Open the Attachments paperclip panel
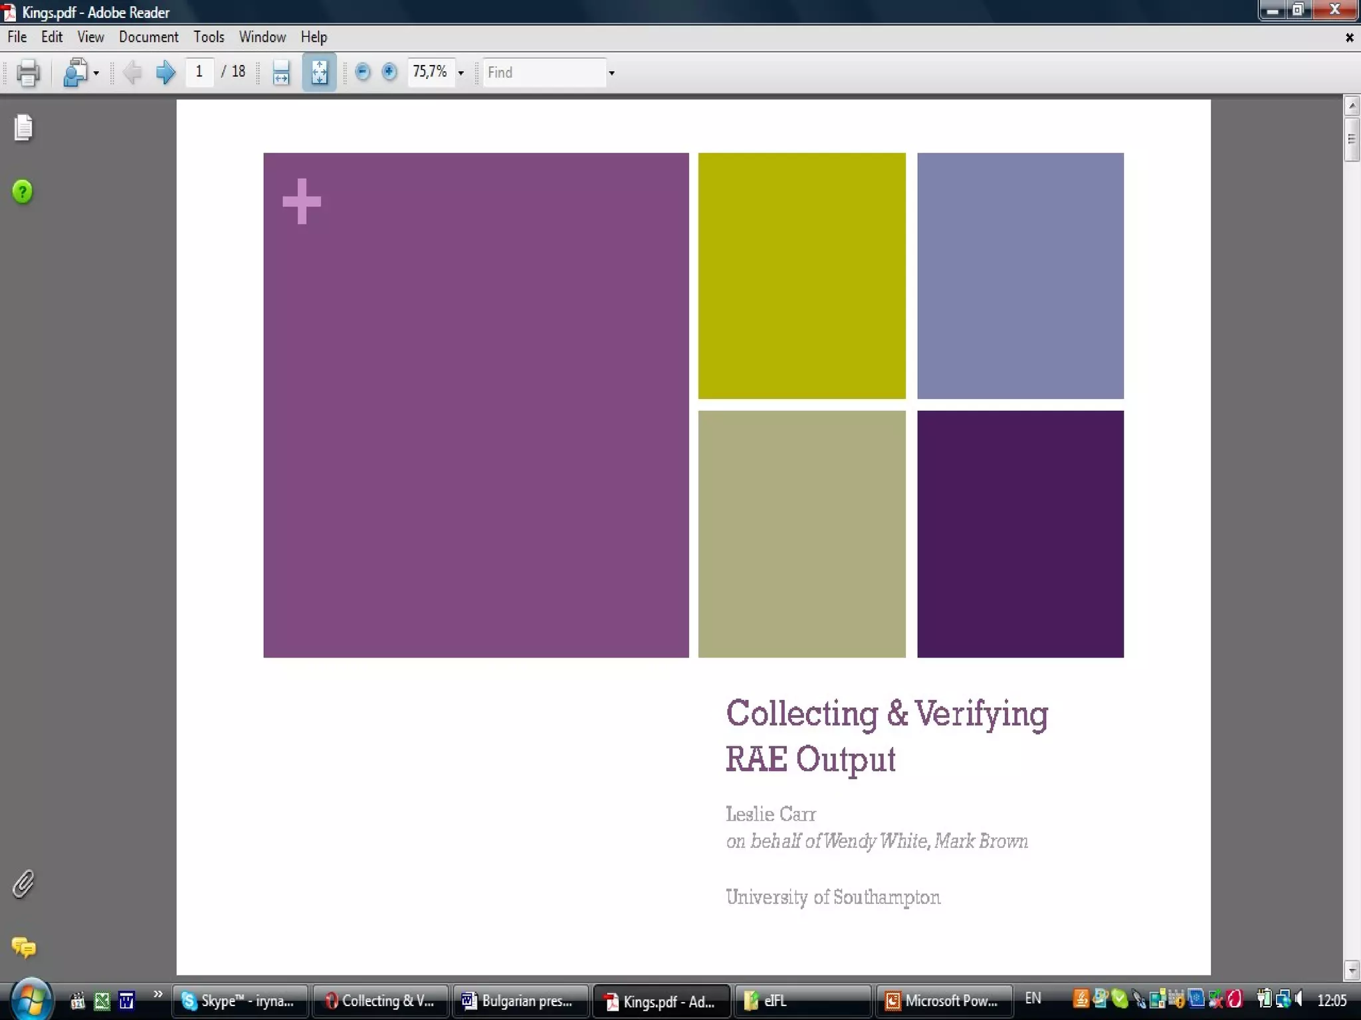Viewport: 1361px width, 1020px height. point(23,884)
